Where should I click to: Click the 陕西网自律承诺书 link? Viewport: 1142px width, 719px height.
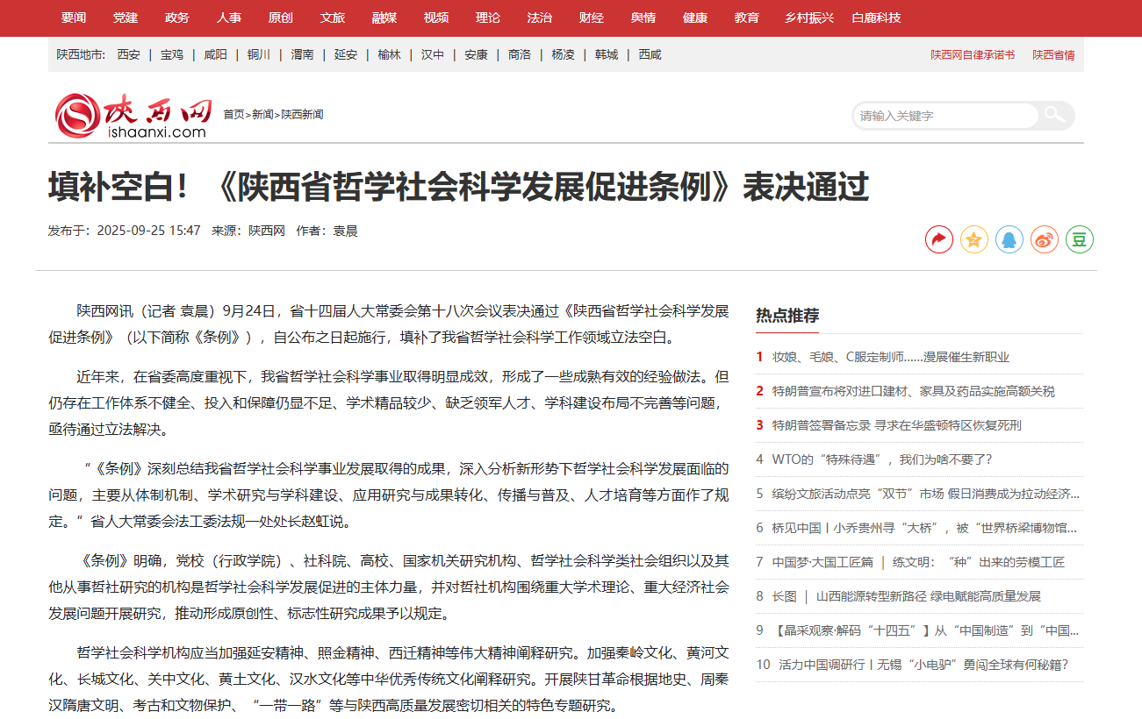973,54
